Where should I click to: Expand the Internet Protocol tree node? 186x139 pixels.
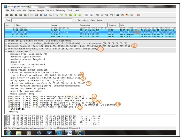pyautogui.click(x=6, y=46)
